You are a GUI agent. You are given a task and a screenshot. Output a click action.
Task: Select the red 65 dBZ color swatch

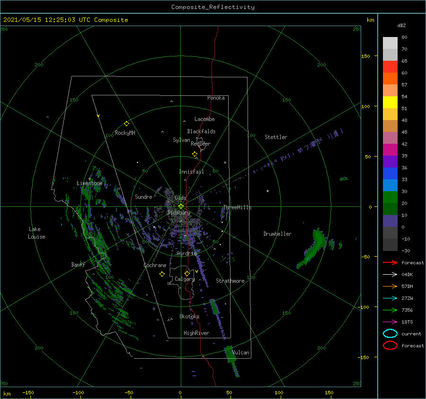click(x=390, y=66)
